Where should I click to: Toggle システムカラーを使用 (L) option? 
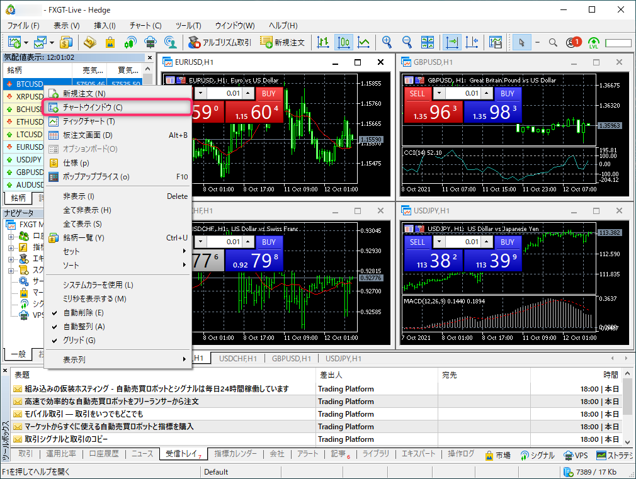tap(117, 285)
